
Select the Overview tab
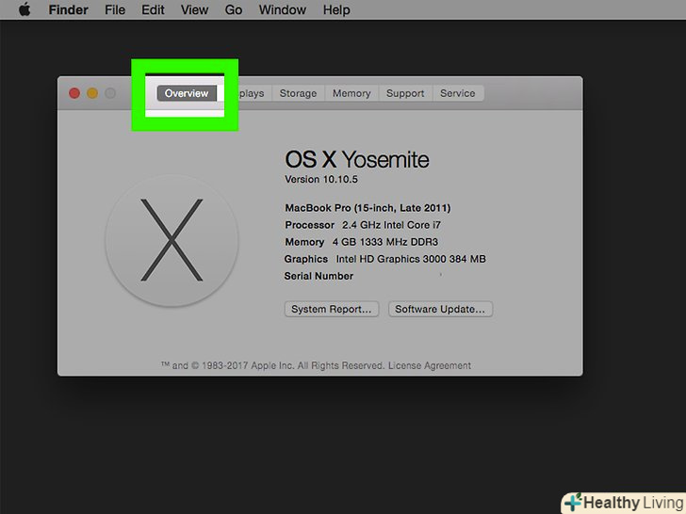(x=187, y=93)
